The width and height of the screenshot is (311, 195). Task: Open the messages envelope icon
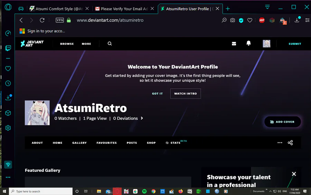tap(234, 44)
